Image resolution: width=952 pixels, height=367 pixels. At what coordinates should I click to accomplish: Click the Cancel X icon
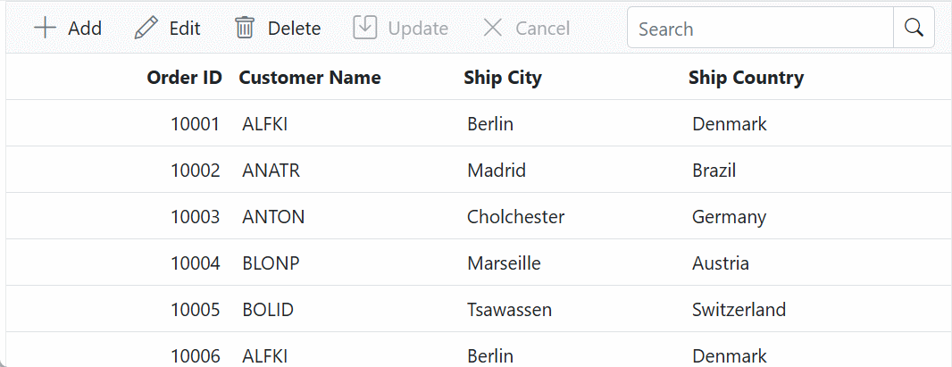click(492, 28)
